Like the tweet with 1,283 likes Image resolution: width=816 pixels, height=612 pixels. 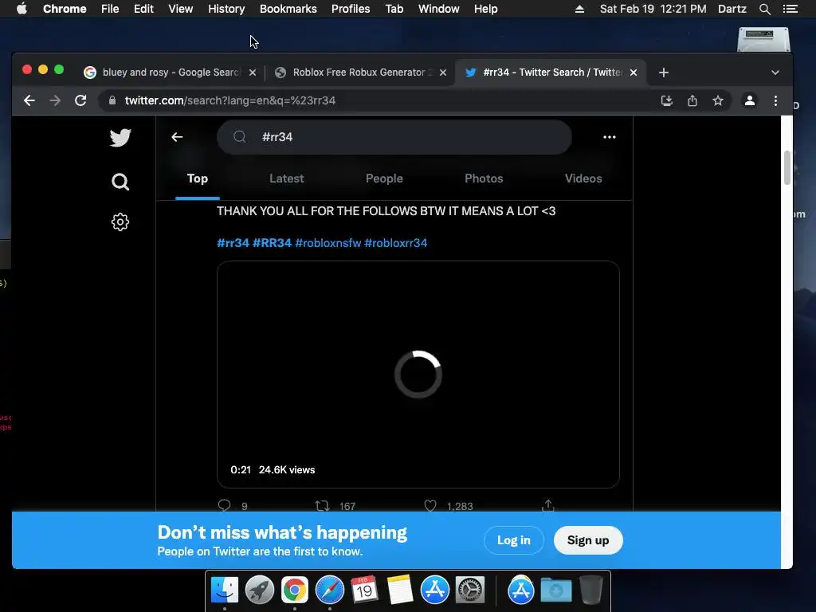pyautogui.click(x=430, y=505)
